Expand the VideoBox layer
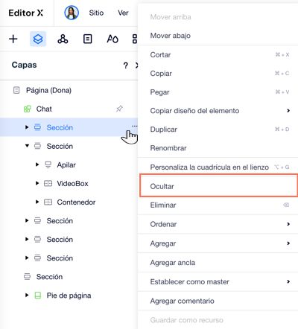This screenshot has width=298, height=329. click(37, 183)
